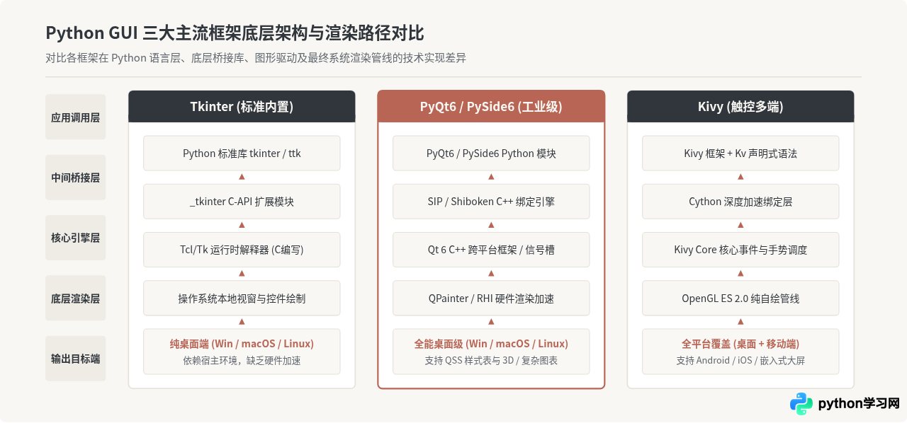The image size is (907, 423).
Task: Click 全平台覆盖 (桌面 + 移动端) text
Action: point(740,344)
